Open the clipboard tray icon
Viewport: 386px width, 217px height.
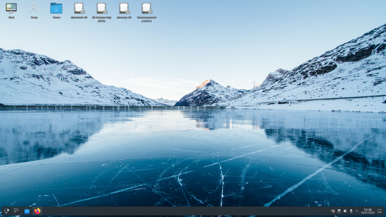coord(339,211)
